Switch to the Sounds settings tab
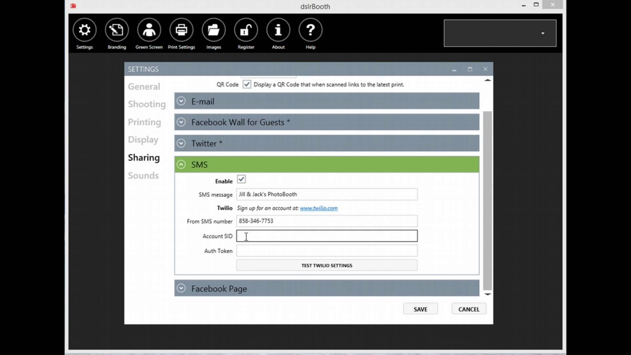 click(x=143, y=176)
